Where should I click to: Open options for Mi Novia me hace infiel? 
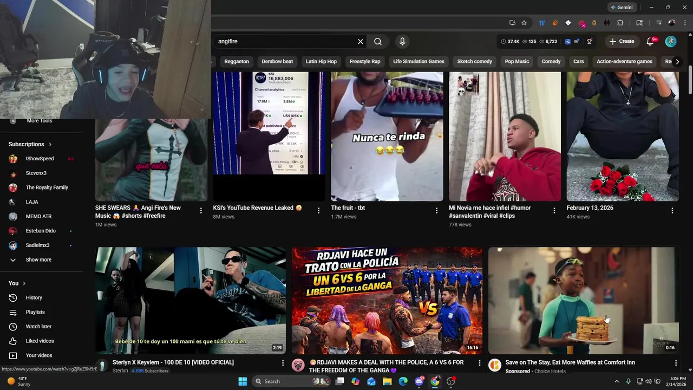[x=554, y=211]
